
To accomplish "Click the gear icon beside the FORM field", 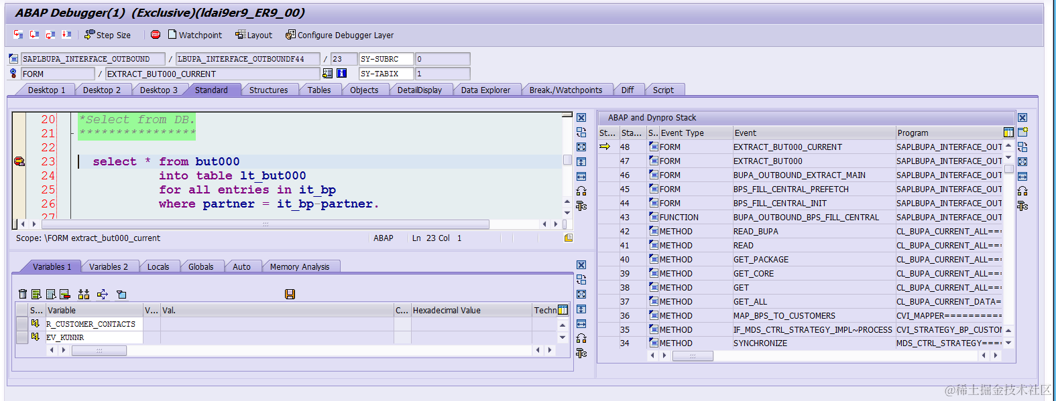I will click(x=13, y=74).
